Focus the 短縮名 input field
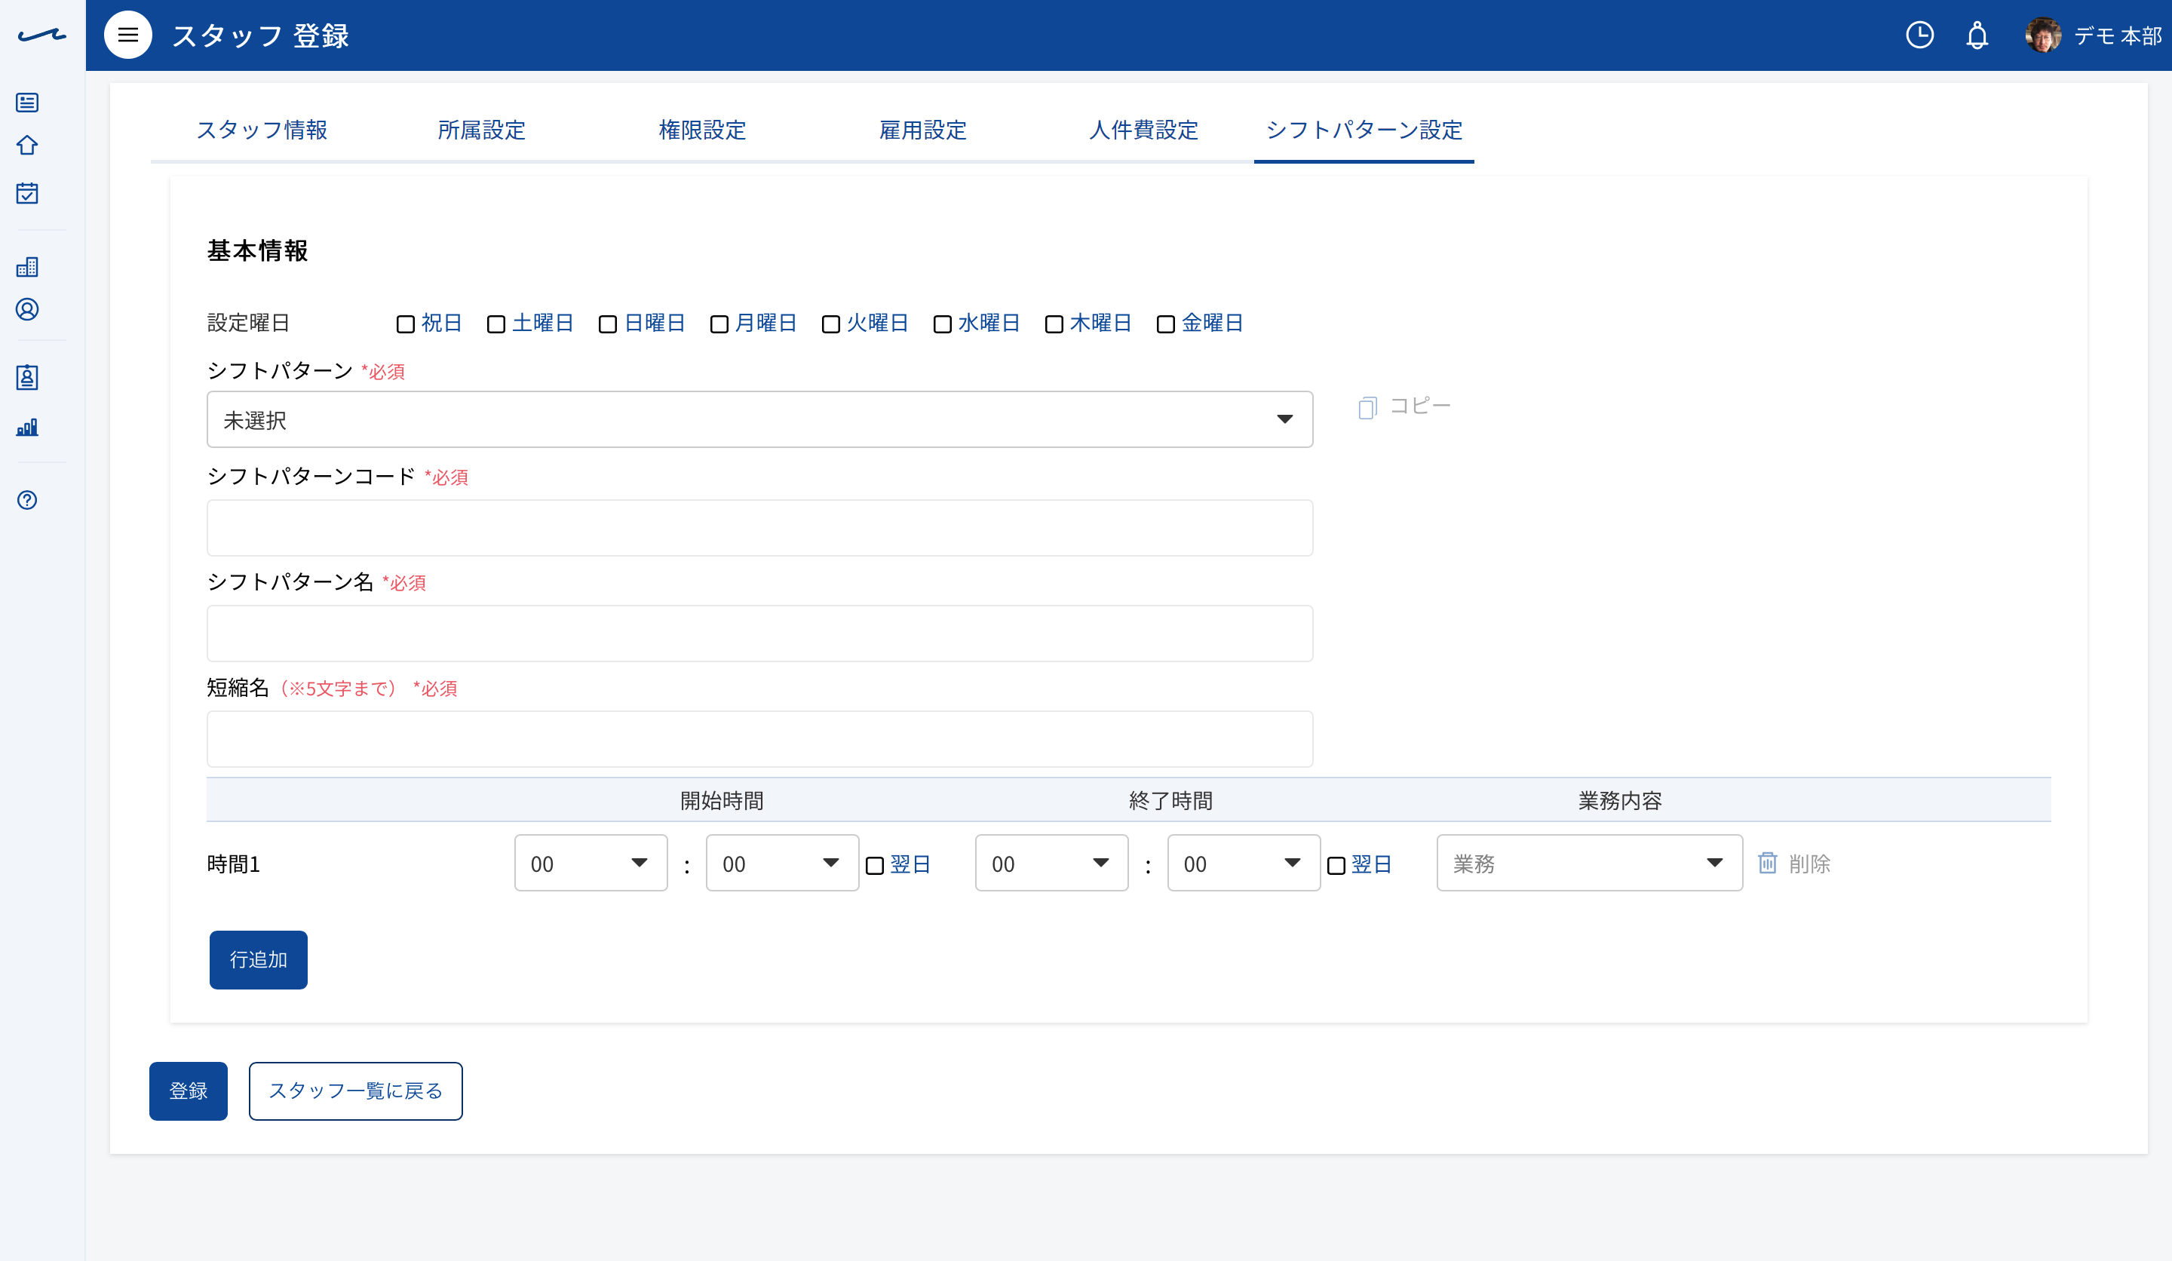Screen dimensions: 2172x1261 coord(759,738)
